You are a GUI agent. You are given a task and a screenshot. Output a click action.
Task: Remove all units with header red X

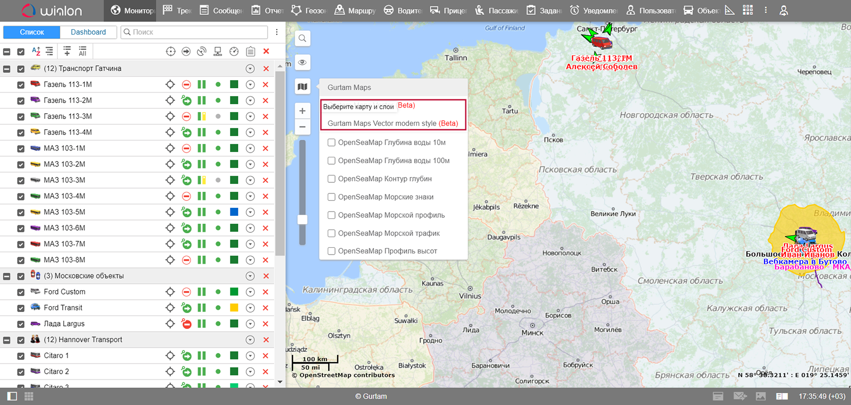[266, 51]
